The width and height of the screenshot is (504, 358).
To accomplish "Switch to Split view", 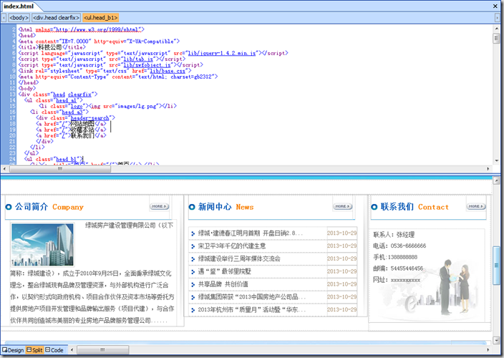I will click(x=34, y=350).
